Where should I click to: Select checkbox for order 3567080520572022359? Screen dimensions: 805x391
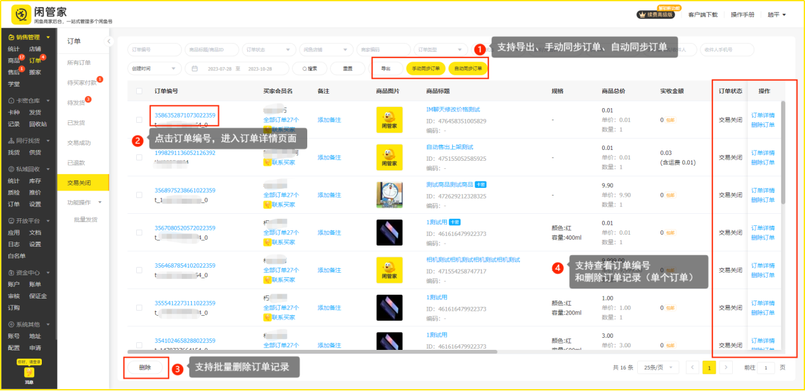[x=139, y=232]
